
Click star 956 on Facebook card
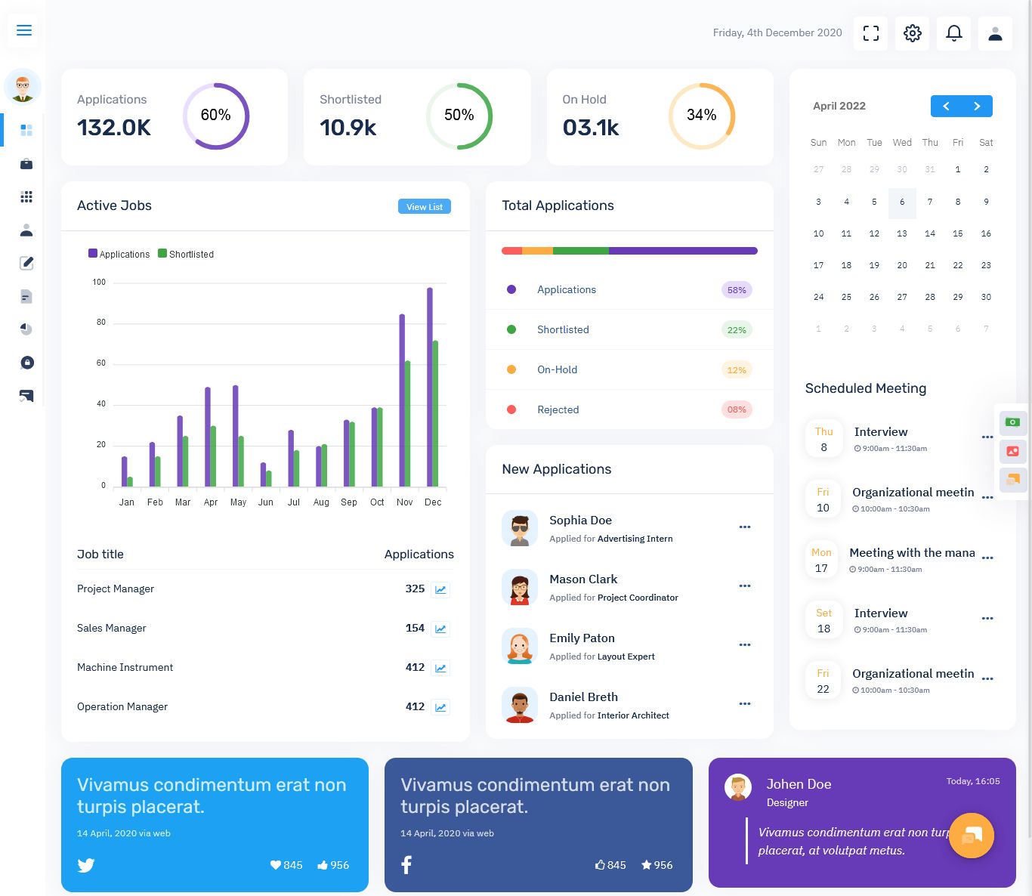657,865
